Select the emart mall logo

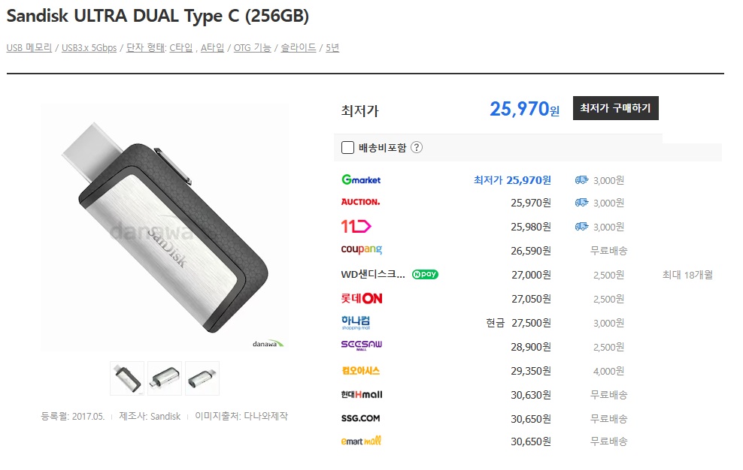[x=361, y=441]
